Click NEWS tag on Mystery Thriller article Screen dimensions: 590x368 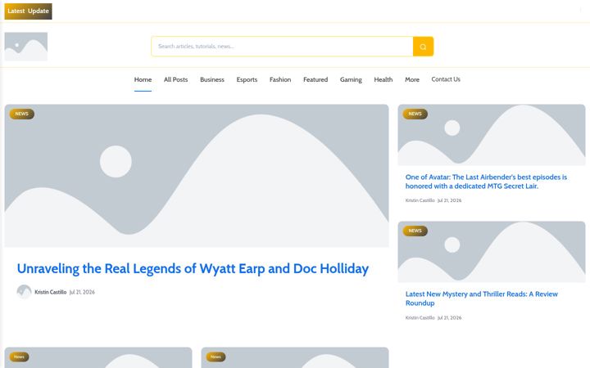click(415, 231)
